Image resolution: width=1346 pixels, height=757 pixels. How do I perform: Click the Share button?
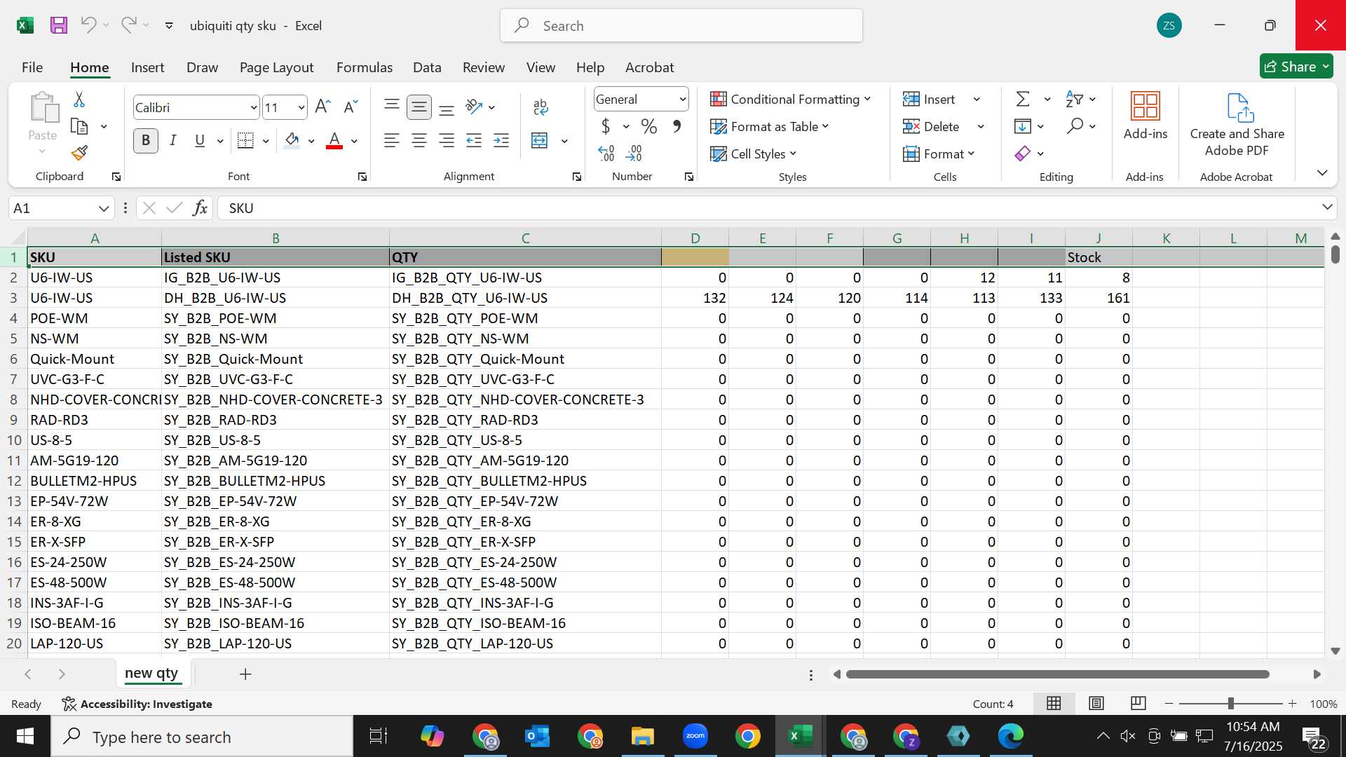point(1296,67)
